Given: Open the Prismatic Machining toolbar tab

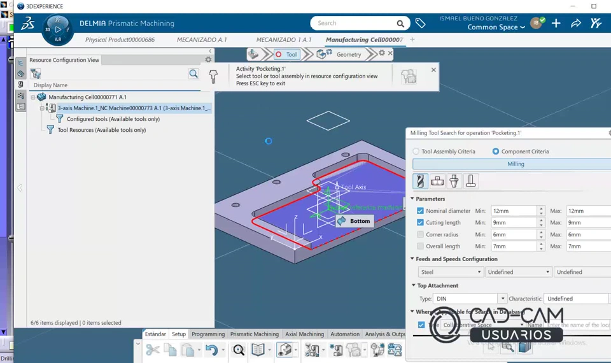Looking at the screenshot, I should click(255, 334).
